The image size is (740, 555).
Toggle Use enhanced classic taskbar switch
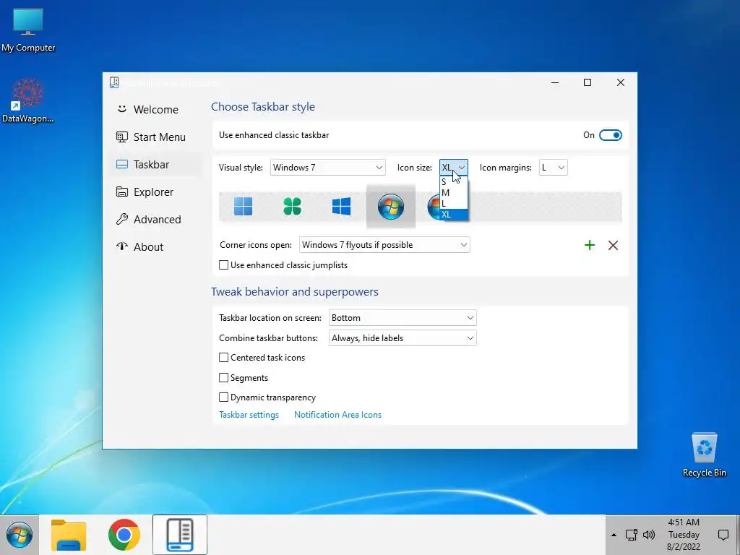[610, 135]
